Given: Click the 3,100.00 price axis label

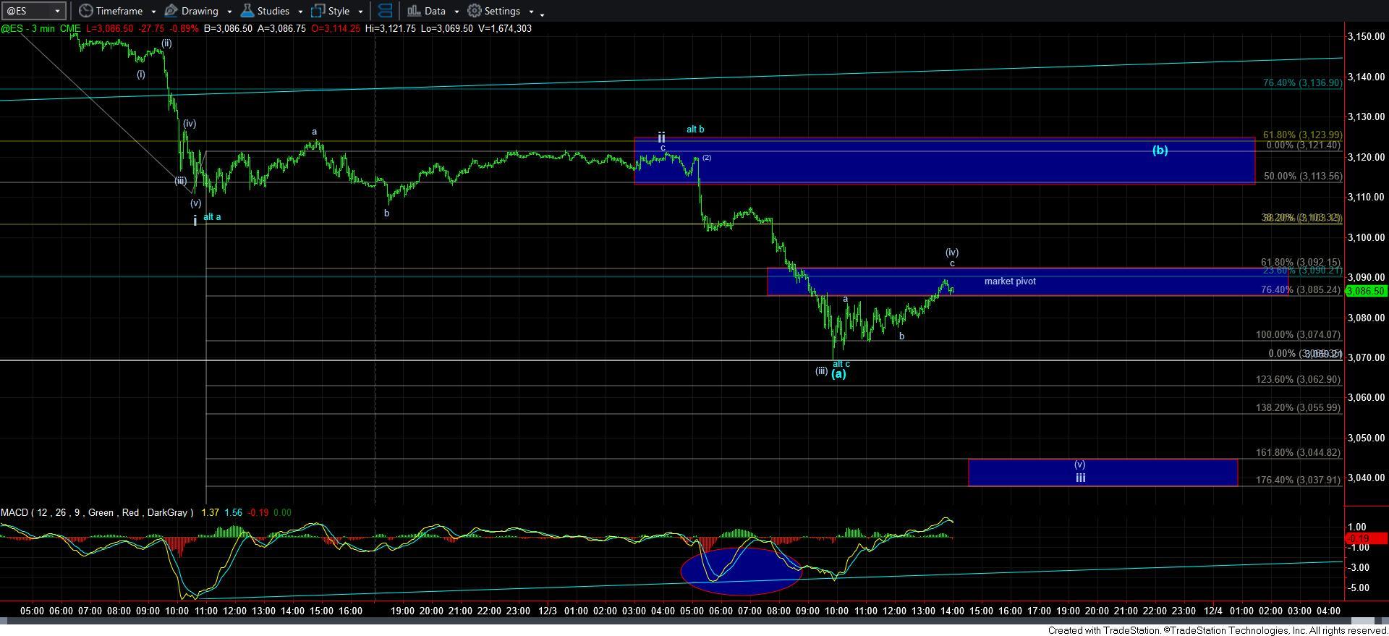Looking at the screenshot, I should pyautogui.click(x=1365, y=237).
